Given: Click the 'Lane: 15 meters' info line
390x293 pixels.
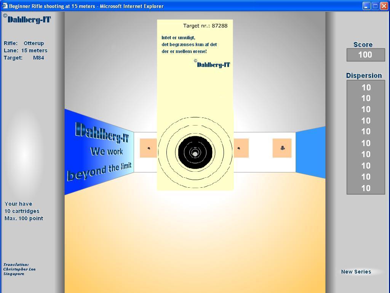Looking at the screenshot, I should pos(26,50).
